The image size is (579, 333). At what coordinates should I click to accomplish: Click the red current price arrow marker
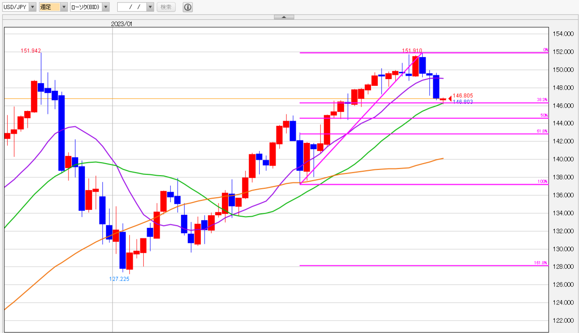[450, 98]
